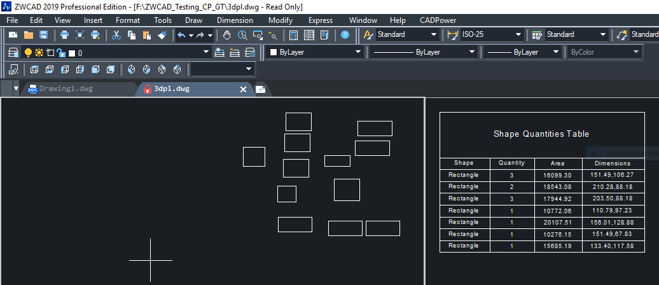The height and width of the screenshot is (285, 659).
Task: Click the Help question mark icon
Action: (x=345, y=35)
